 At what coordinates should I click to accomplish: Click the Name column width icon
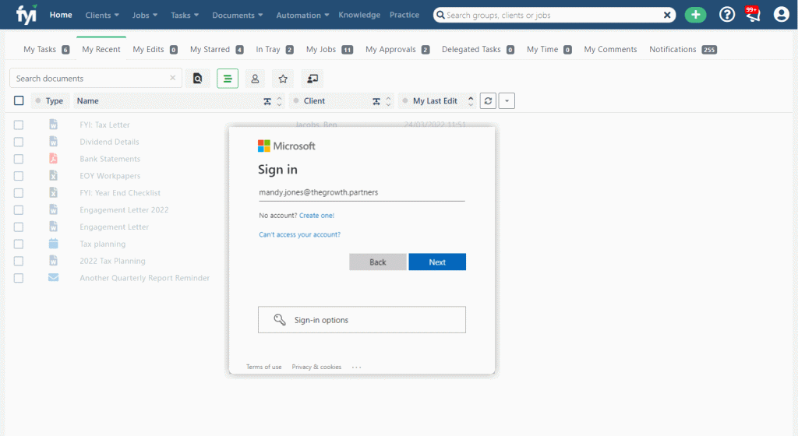coord(267,101)
